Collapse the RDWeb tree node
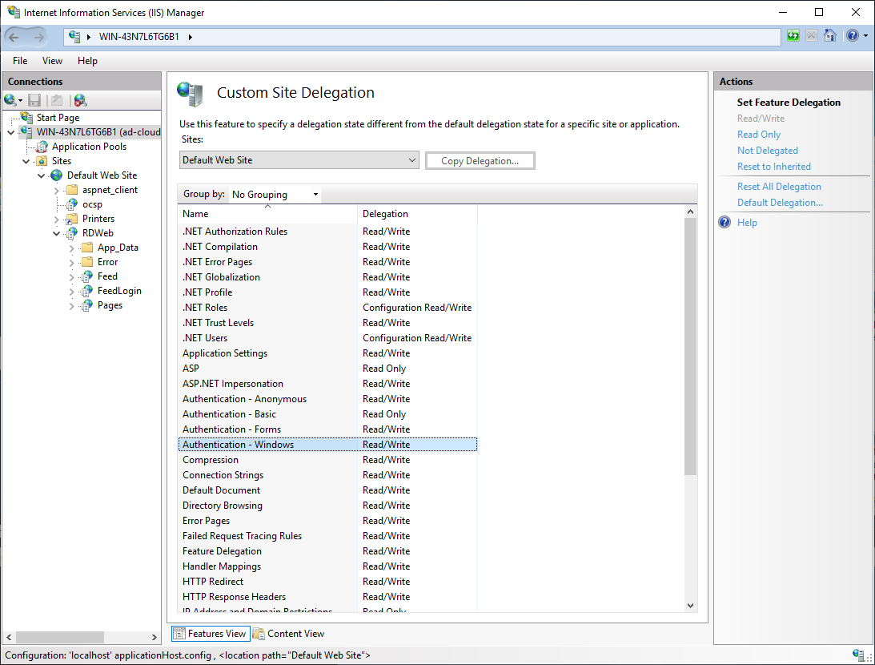The image size is (875, 665). [x=56, y=233]
